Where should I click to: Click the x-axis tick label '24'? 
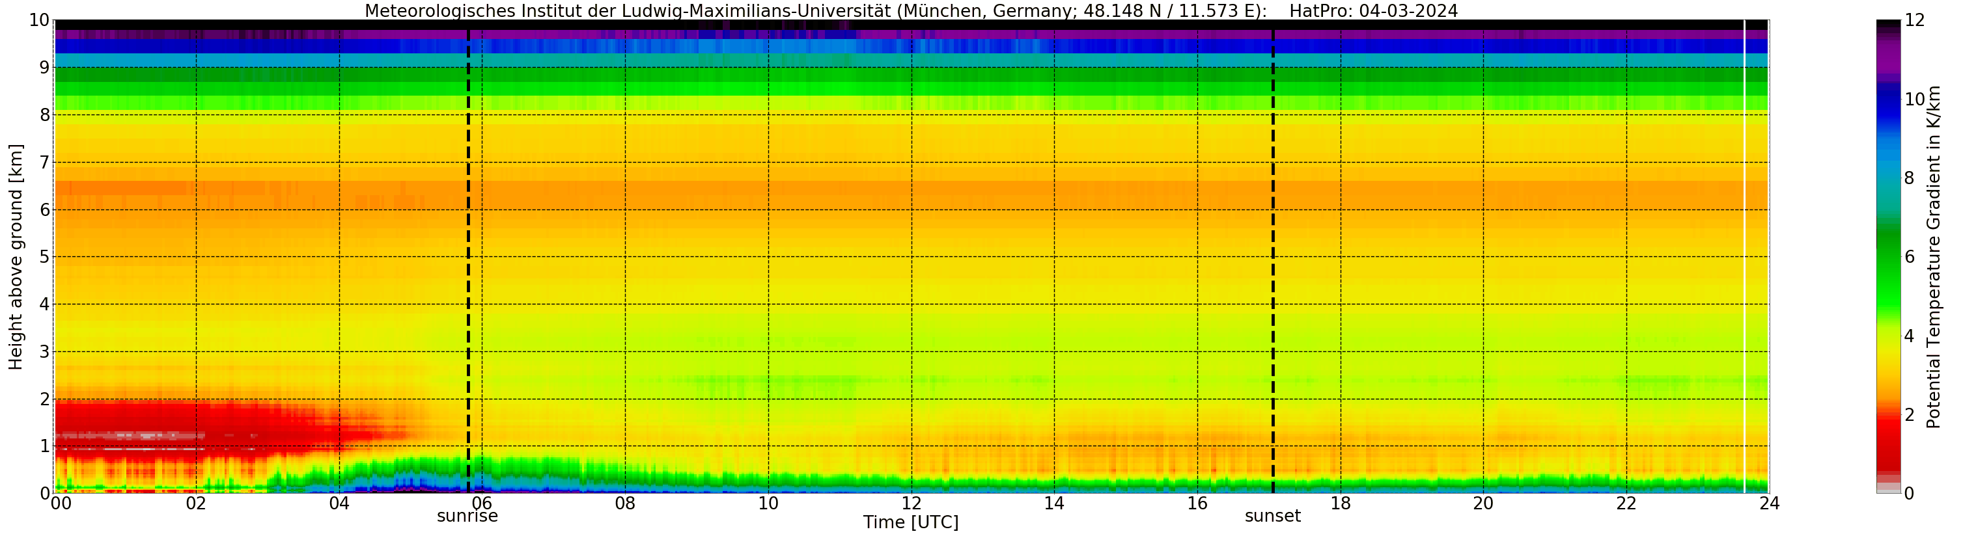click(x=1770, y=503)
